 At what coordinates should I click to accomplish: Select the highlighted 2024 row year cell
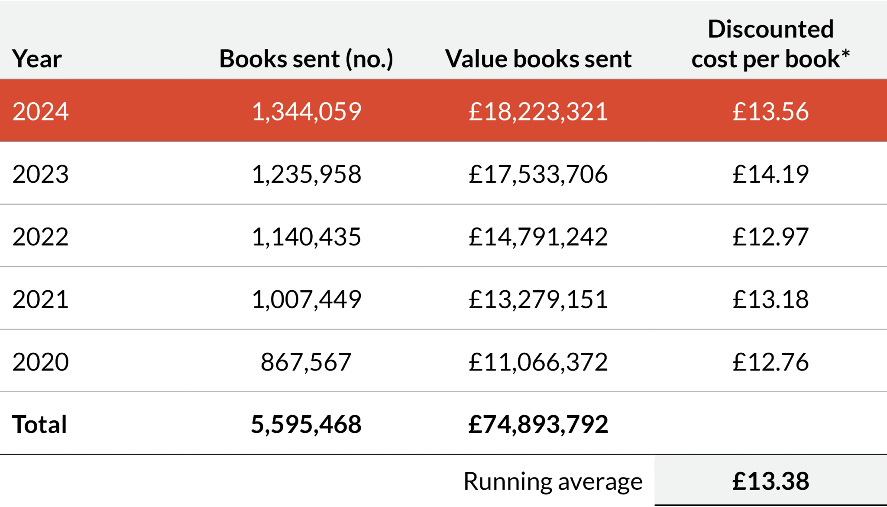pos(40,111)
